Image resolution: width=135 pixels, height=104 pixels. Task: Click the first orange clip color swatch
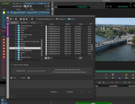[4, 40]
